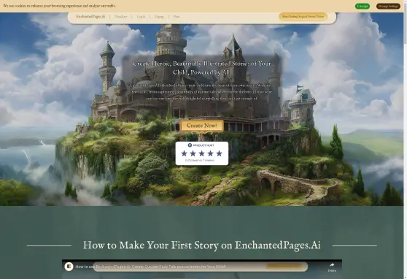Image resolution: width=407 pixels, height=279 pixels.
Task: Click the How to Make Your First Story heading
Action: coord(202,245)
